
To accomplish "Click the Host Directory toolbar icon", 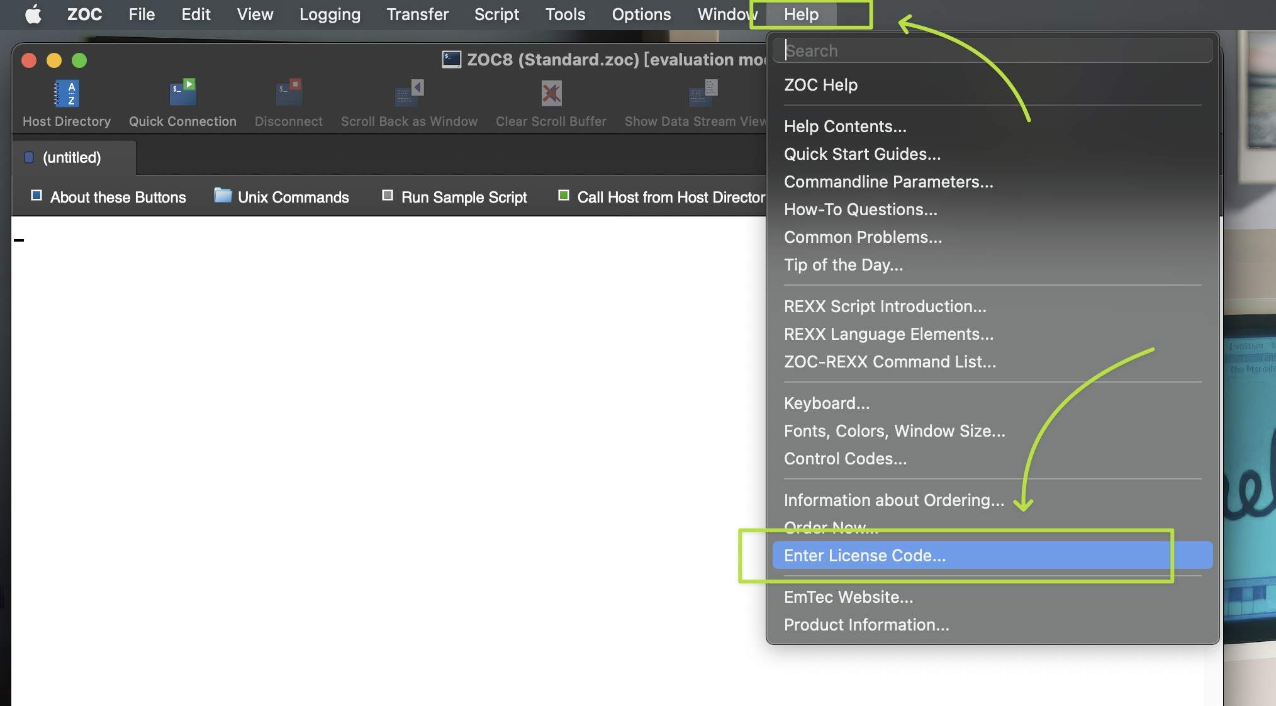I will pos(67,94).
